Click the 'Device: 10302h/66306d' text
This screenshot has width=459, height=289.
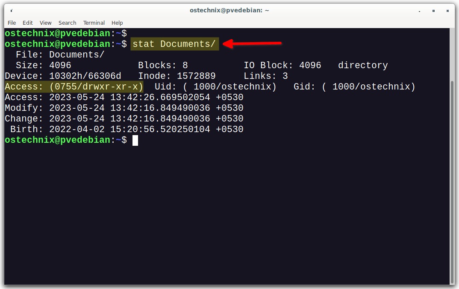(x=63, y=76)
